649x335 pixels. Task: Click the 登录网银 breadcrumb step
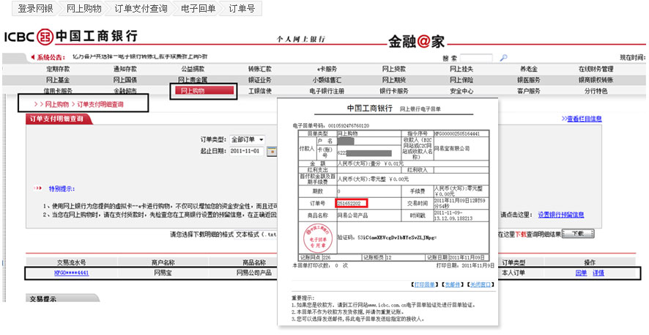point(36,8)
